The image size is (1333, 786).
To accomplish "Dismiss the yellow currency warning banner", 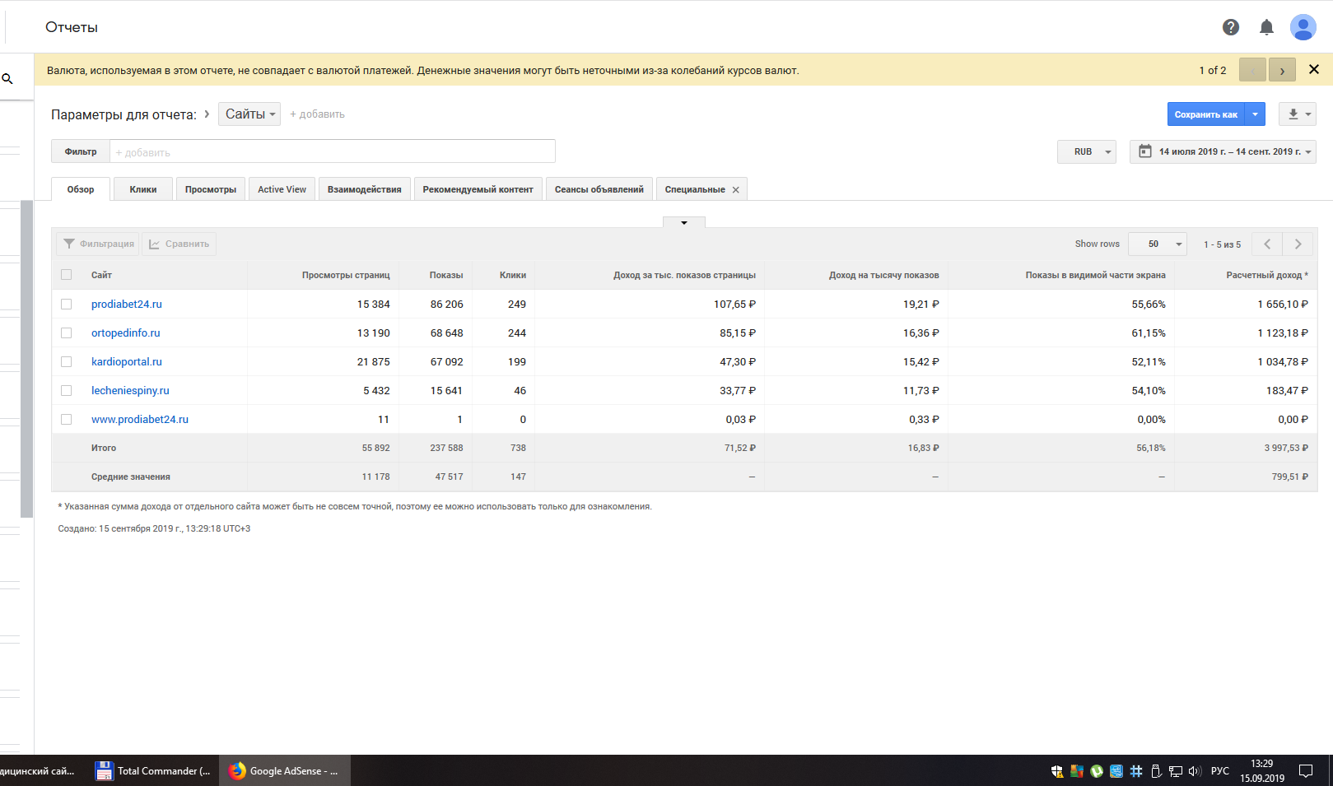I will pos(1314,70).
